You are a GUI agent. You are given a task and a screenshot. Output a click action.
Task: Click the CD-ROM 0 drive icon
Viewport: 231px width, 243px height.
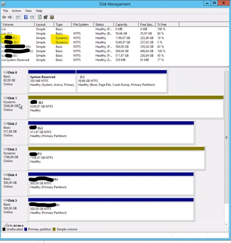(x=6, y=225)
